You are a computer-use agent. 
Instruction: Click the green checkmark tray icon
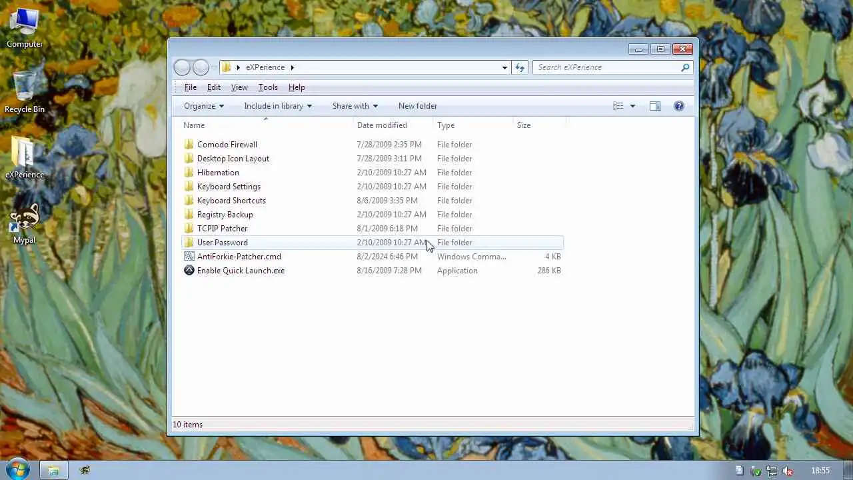click(756, 471)
